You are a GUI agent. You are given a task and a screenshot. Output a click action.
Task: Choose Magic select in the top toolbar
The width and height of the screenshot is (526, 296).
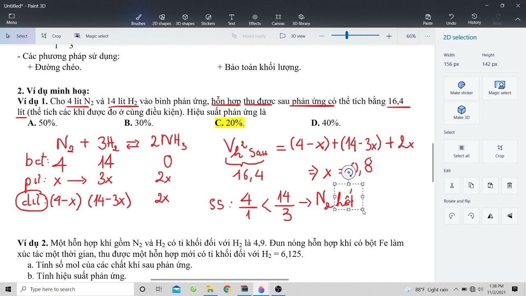click(x=92, y=36)
